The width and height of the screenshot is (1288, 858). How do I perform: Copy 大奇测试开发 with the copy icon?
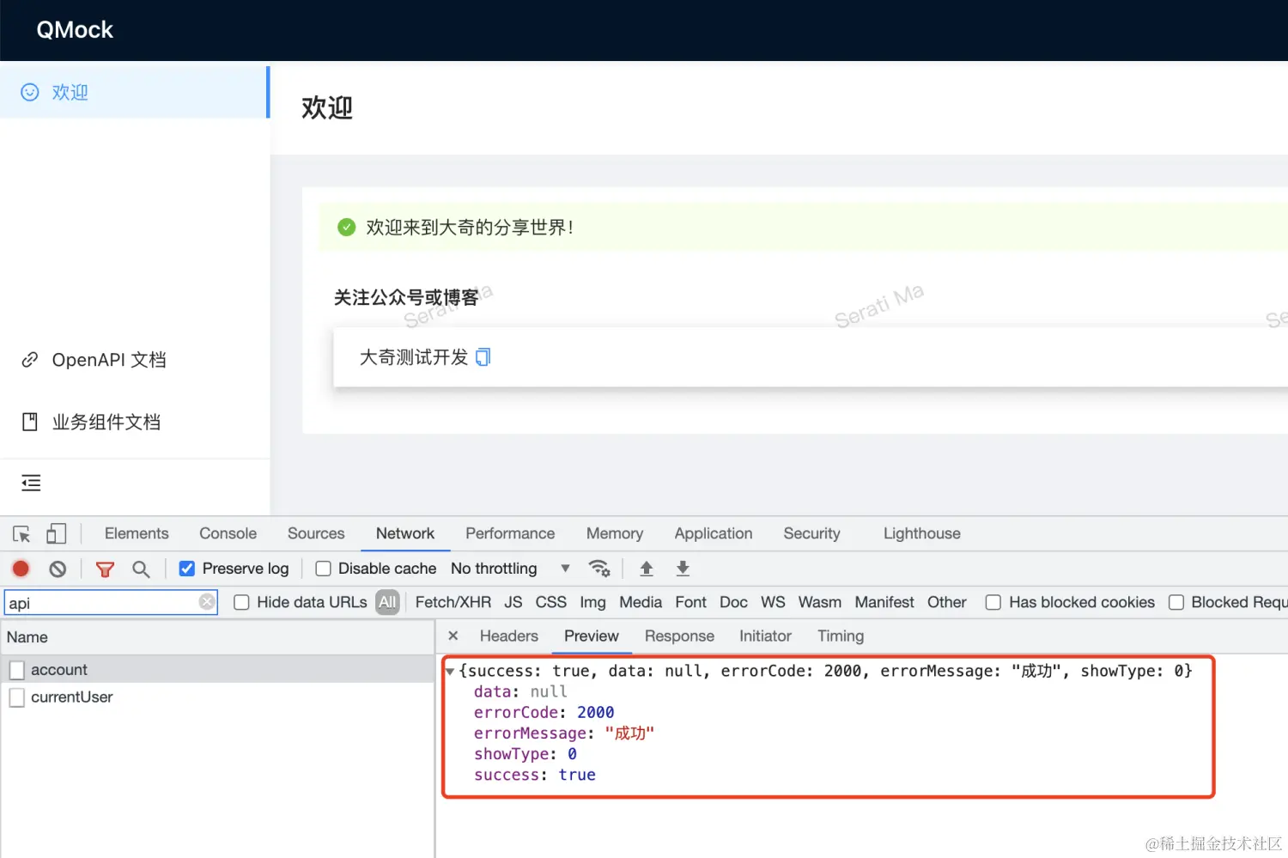(x=483, y=356)
